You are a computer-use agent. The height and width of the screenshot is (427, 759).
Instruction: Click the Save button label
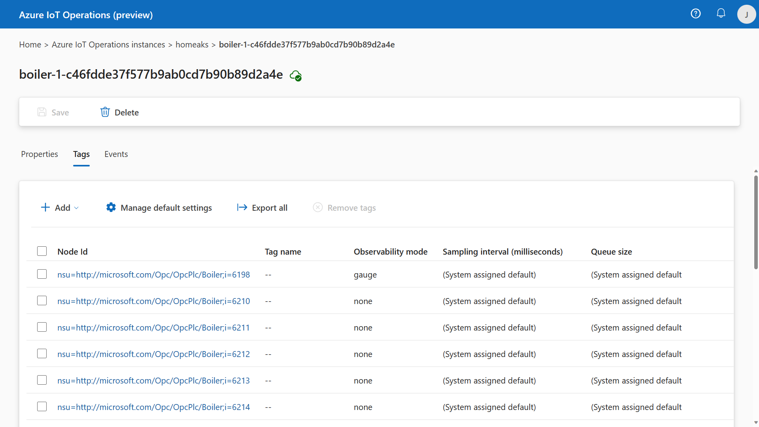(60, 113)
